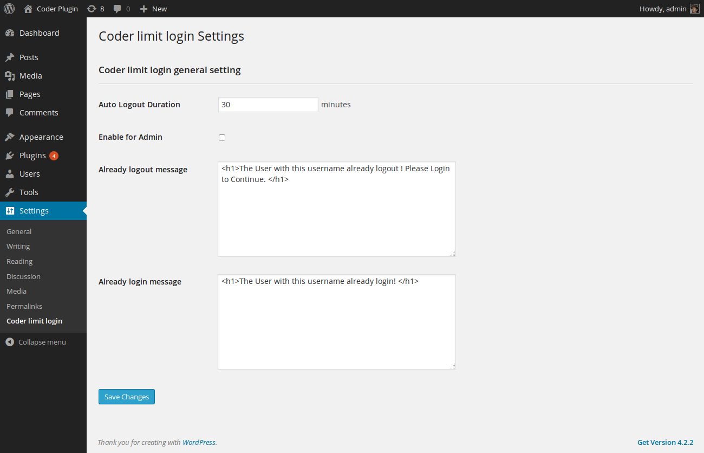The image size is (704, 453).
Task: Click the Posts pushpin icon
Action: [10, 57]
